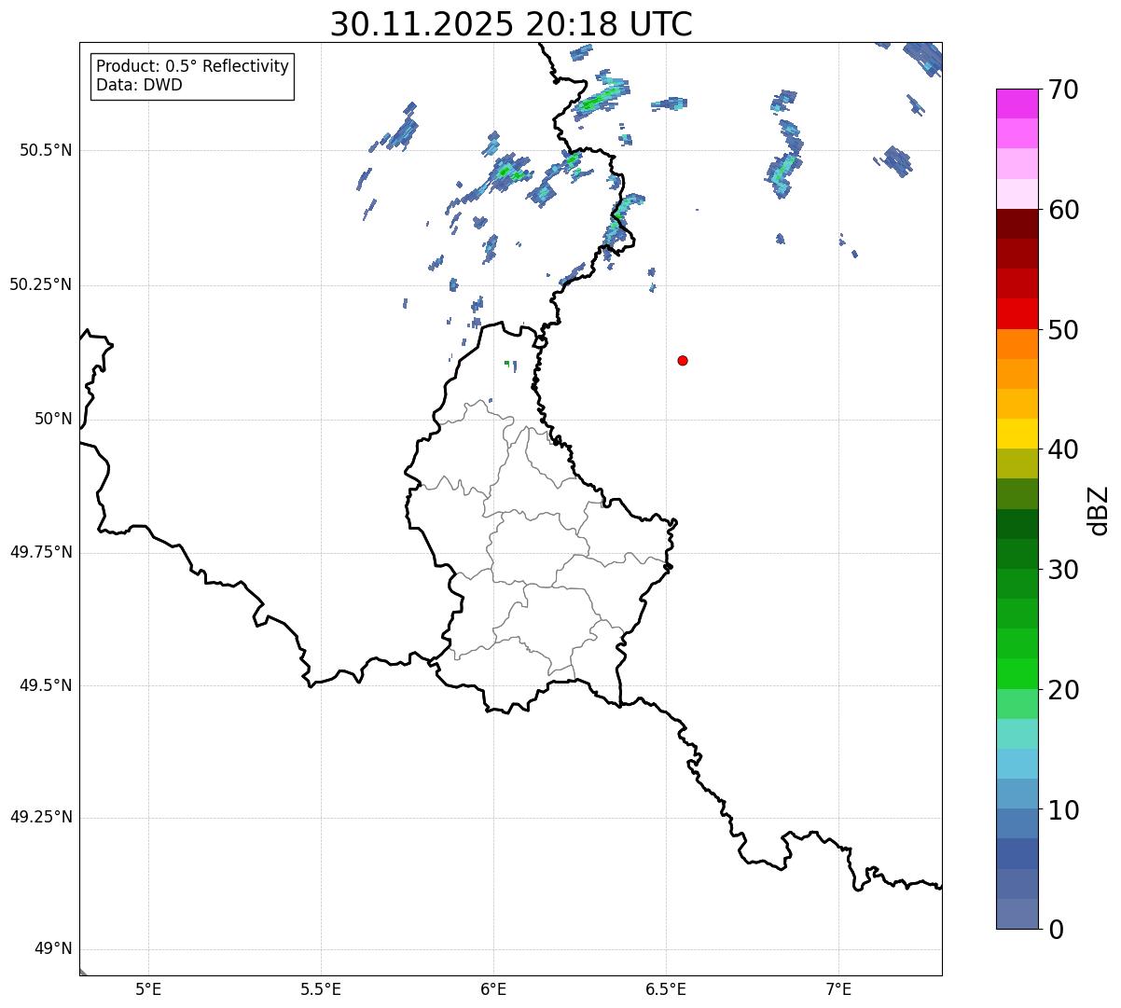Click the red dot location marker
The width and height of the screenshot is (1121, 1008).
[x=683, y=360]
